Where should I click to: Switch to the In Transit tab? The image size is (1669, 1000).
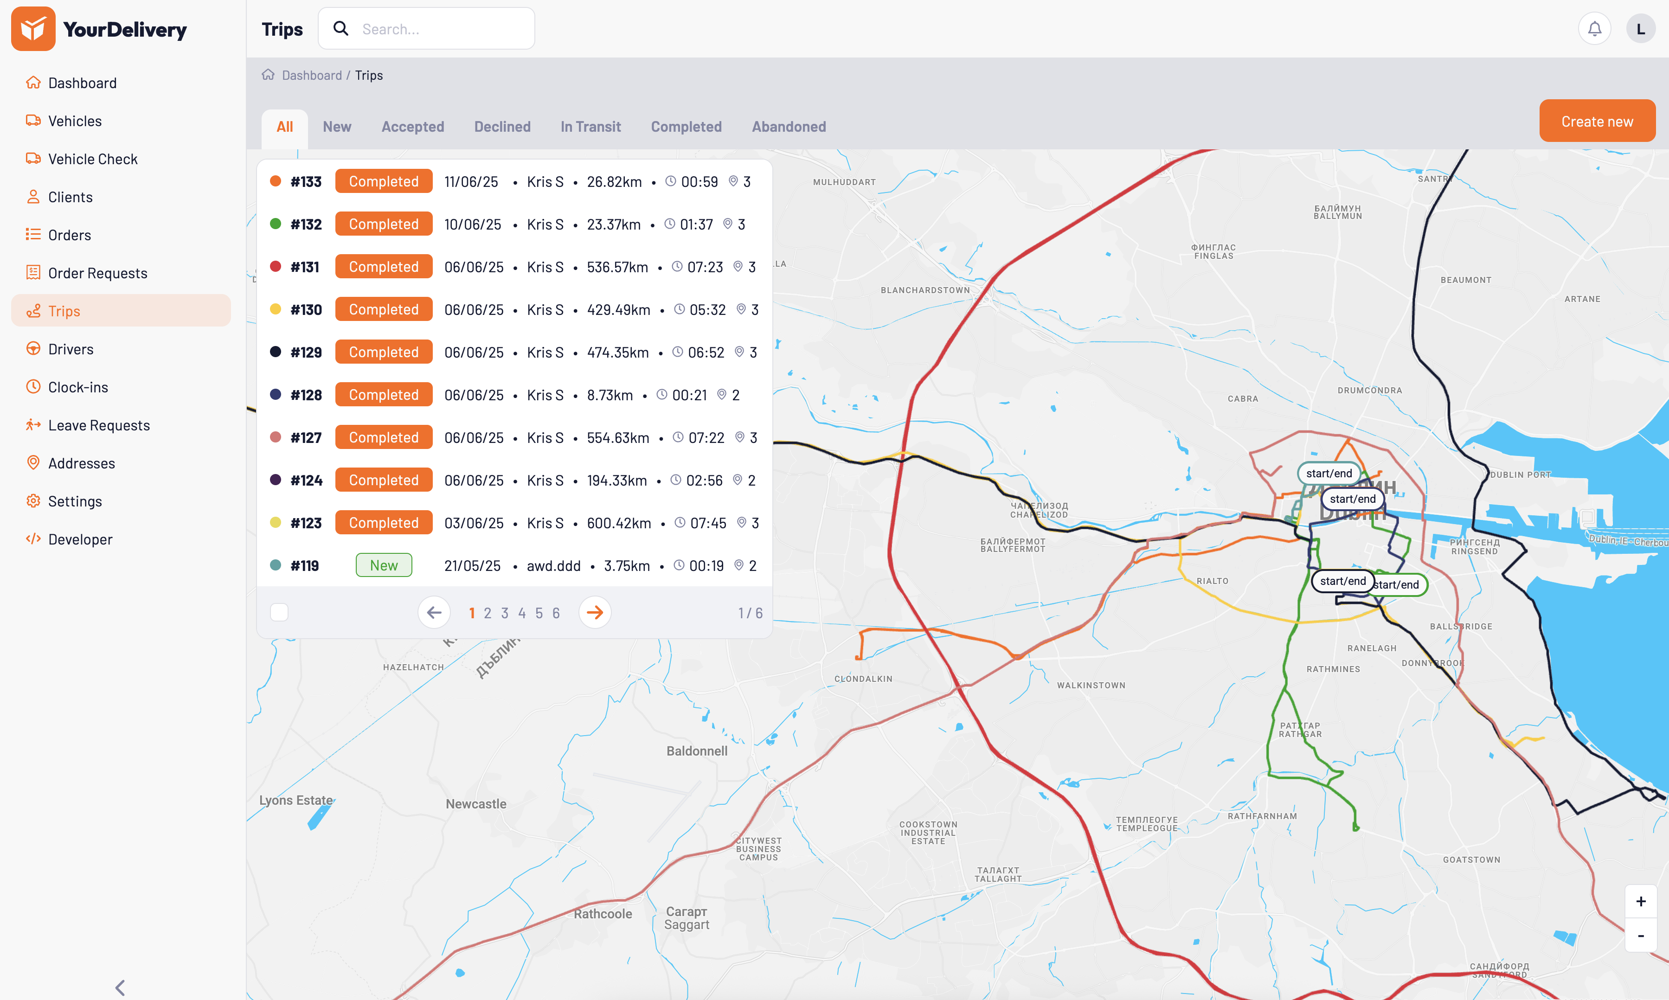pos(590,127)
